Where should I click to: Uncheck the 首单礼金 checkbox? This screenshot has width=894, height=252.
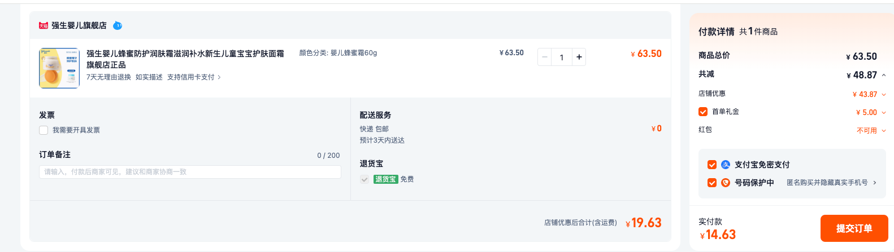[x=703, y=112]
